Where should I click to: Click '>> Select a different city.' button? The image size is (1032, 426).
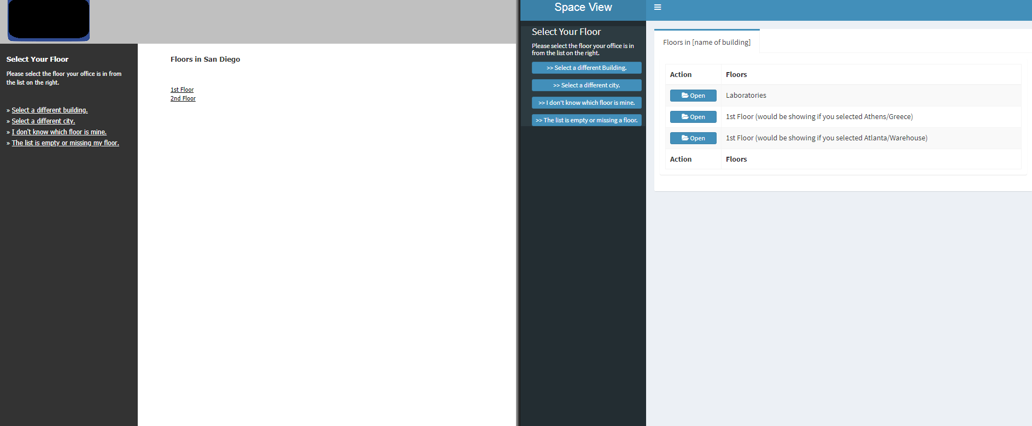[x=587, y=85]
